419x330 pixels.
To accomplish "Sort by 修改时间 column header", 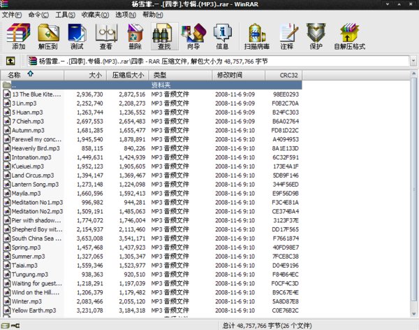I will [238, 76].
